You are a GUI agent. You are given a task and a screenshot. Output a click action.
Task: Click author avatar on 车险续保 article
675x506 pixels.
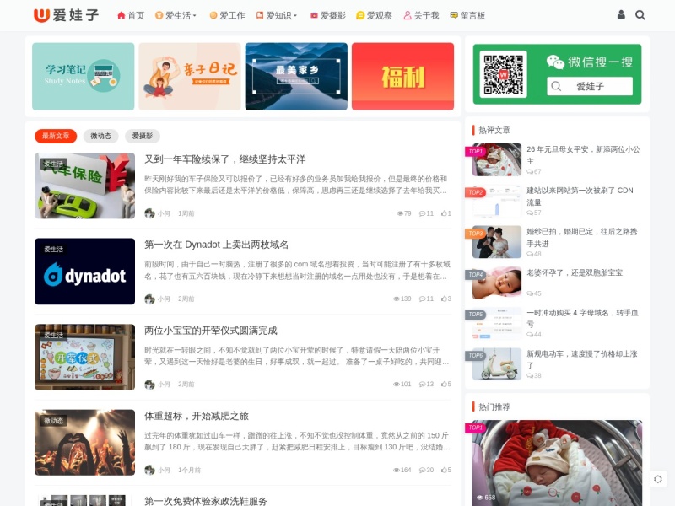point(149,213)
